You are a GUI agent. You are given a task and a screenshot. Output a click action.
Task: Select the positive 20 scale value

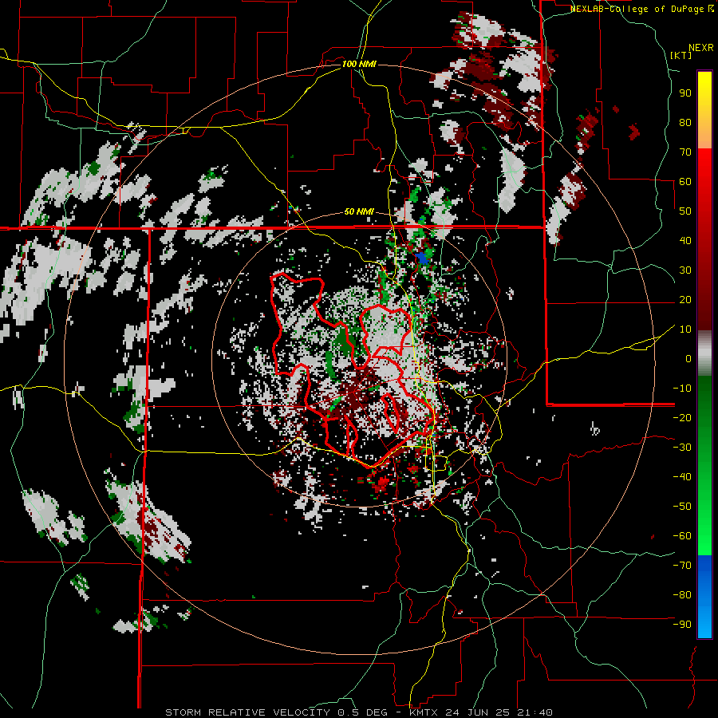[x=685, y=299]
